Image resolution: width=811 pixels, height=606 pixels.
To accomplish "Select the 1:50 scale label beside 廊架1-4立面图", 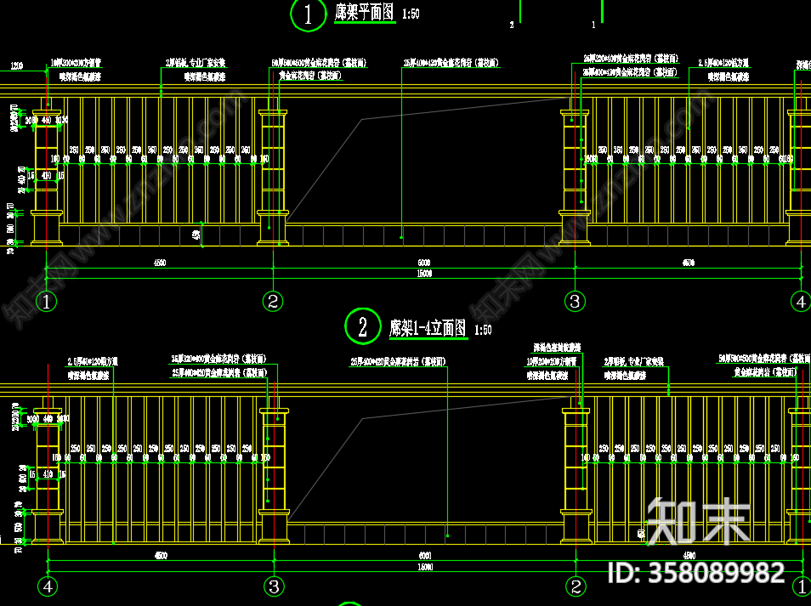I will tap(483, 330).
